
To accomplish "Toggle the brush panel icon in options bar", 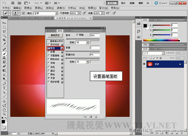I will click(23, 13).
